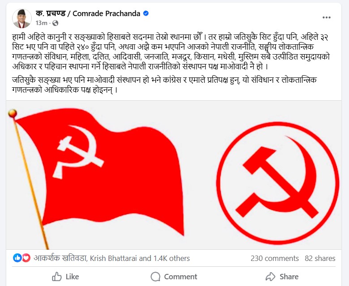349x286 pixels.
Task: Click the speech bubble Comment icon
Action: [155, 277]
